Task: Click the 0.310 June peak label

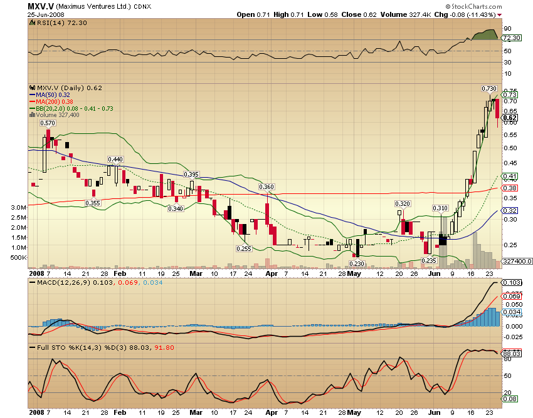Action: (x=440, y=208)
